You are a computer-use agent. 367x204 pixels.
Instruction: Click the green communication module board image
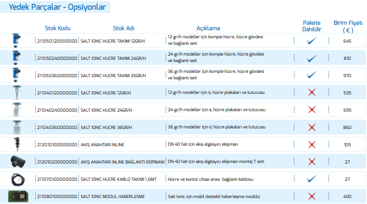pos(18,196)
